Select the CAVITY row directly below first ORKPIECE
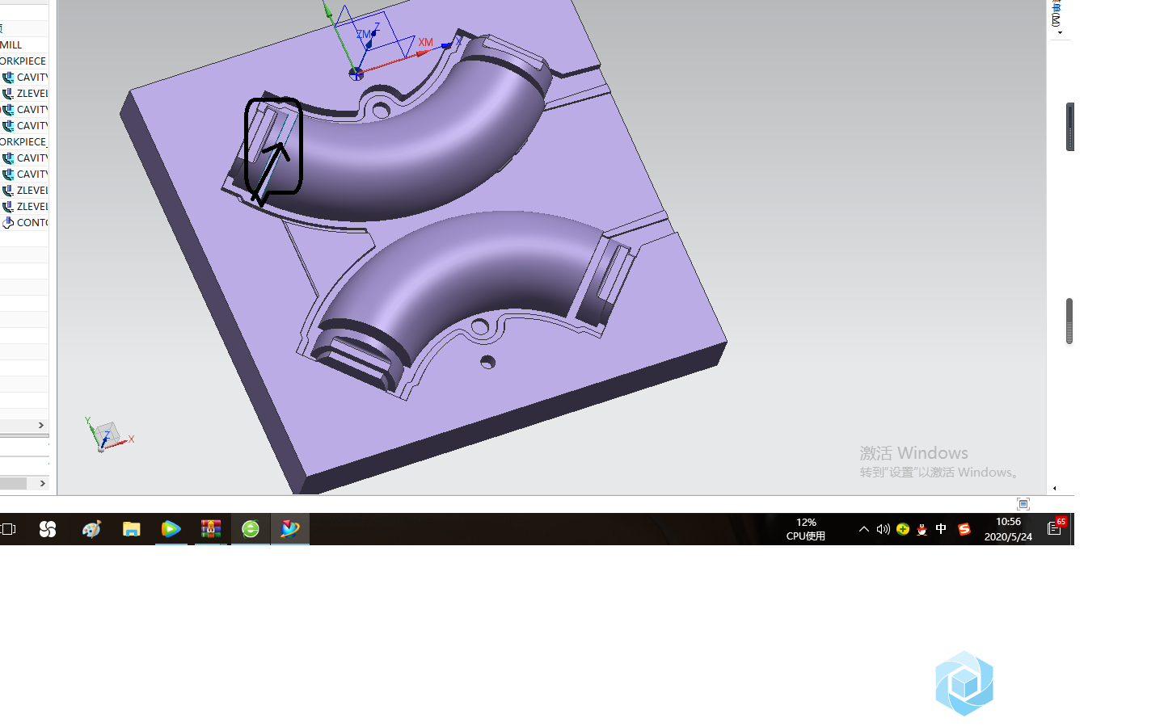Screen dimensions: 1164x727 (24, 77)
